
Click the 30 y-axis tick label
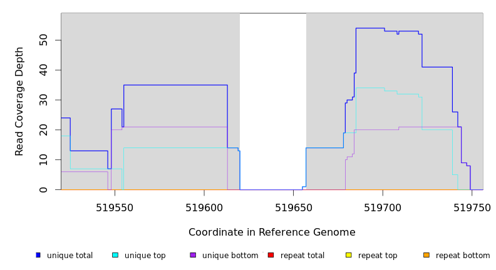point(43,100)
